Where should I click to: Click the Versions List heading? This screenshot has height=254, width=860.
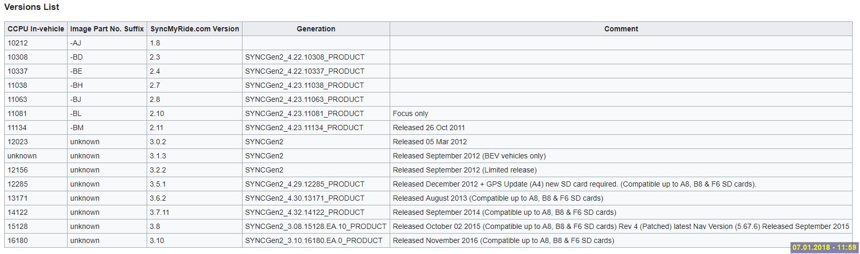31,7
